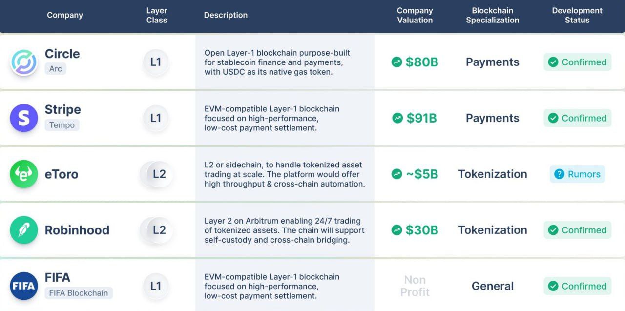Click the L2 badge in eToro row
The height and width of the screenshot is (311, 625).
point(159,174)
